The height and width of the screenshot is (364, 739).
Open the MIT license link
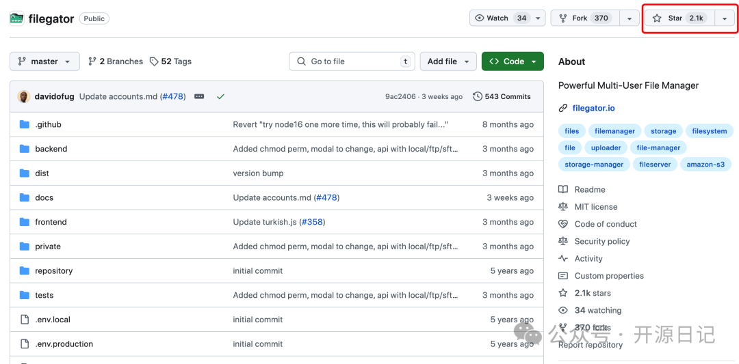(x=588, y=207)
